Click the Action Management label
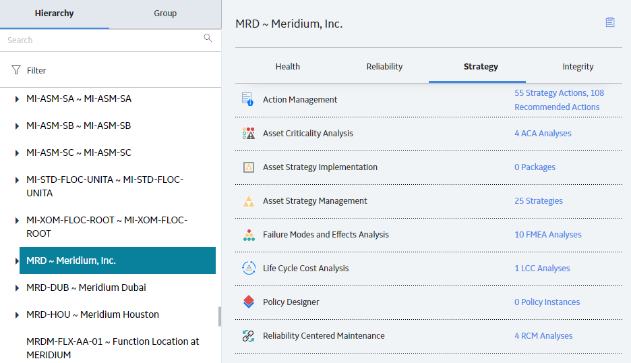This screenshot has width=631, height=363. 300,99
